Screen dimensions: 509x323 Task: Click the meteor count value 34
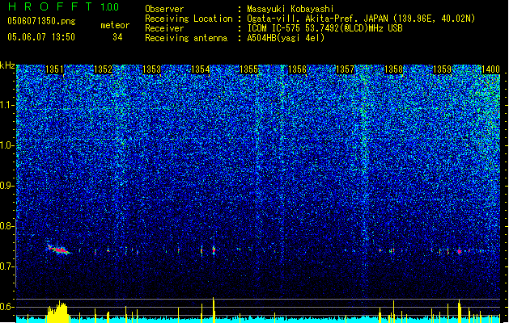[117, 37]
